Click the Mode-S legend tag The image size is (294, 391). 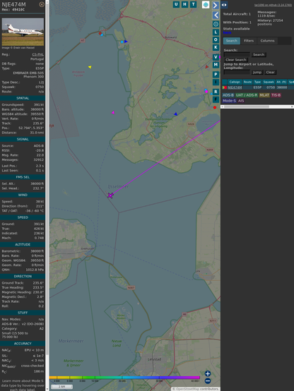click(229, 101)
